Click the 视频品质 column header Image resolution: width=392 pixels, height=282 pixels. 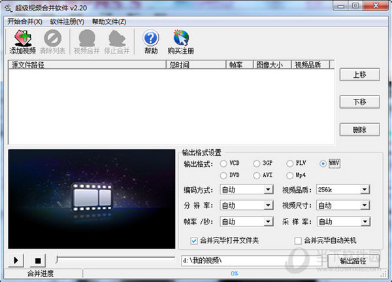coord(310,65)
